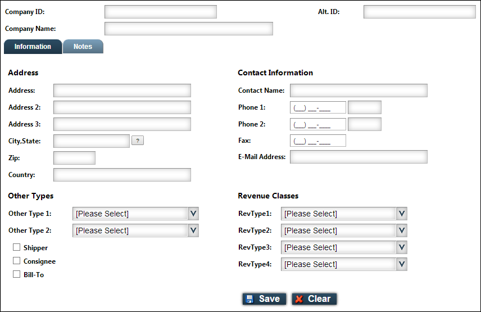The image size is (481, 312).
Task: Select the E-Mail Address field
Action: [x=359, y=157]
